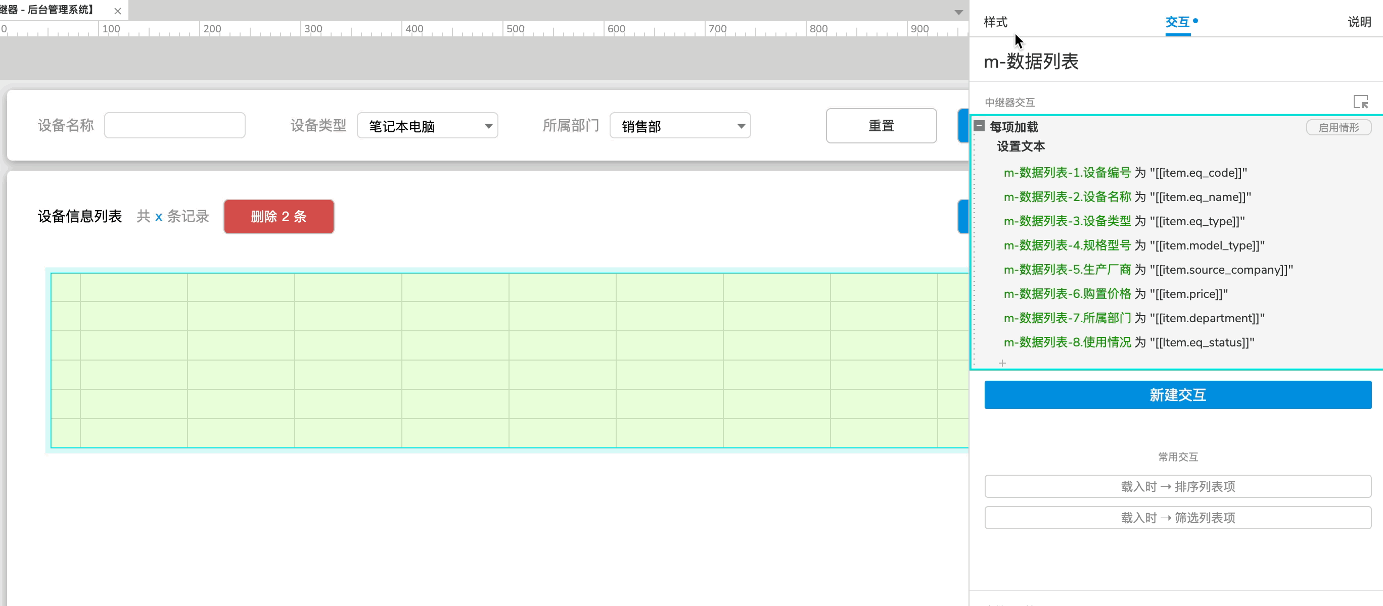Select the 载入时 → 排序列表项 quick interaction
Image resolution: width=1383 pixels, height=606 pixels.
[x=1177, y=486]
